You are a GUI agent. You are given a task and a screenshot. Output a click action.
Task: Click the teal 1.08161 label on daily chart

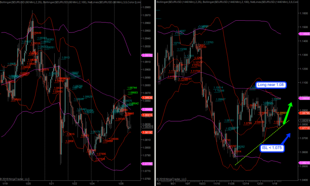click(x=229, y=120)
